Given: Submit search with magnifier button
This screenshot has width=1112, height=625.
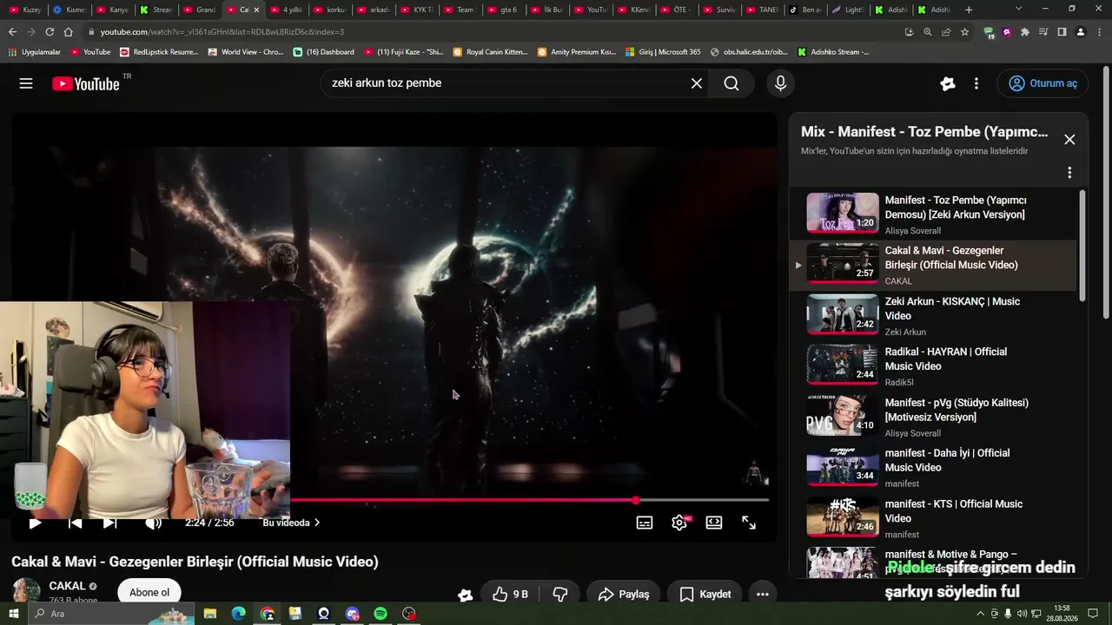Looking at the screenshot, I should click(731, 83).
